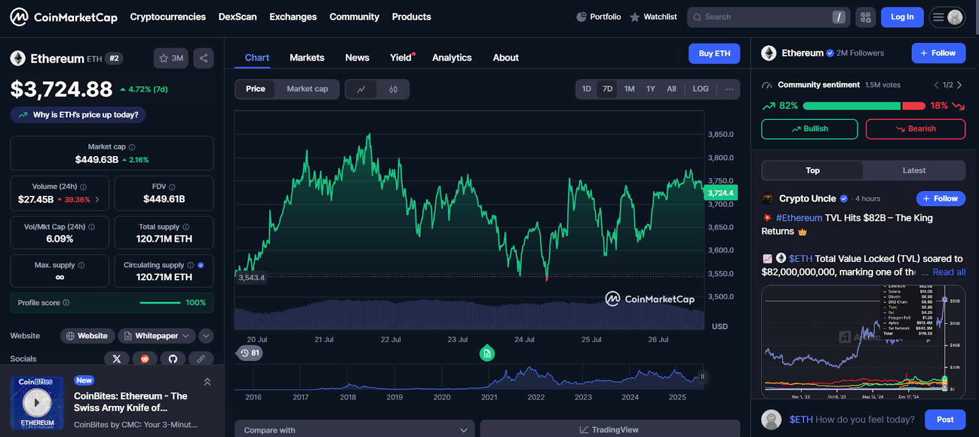The image size is (979, 437).
Task: Click the community sentiment bar
Action: coord(864,106)
